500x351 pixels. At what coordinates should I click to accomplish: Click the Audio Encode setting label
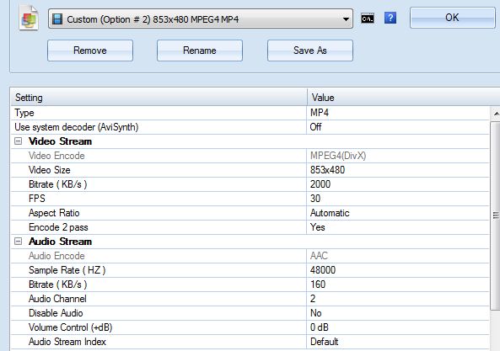56,256
